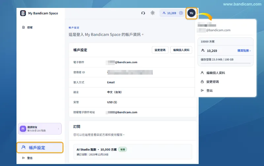264x166 pixels.
Task: Click the 帳戶設定 breadcrumb label
Action: pyautogui.click(x=74, y=28)
